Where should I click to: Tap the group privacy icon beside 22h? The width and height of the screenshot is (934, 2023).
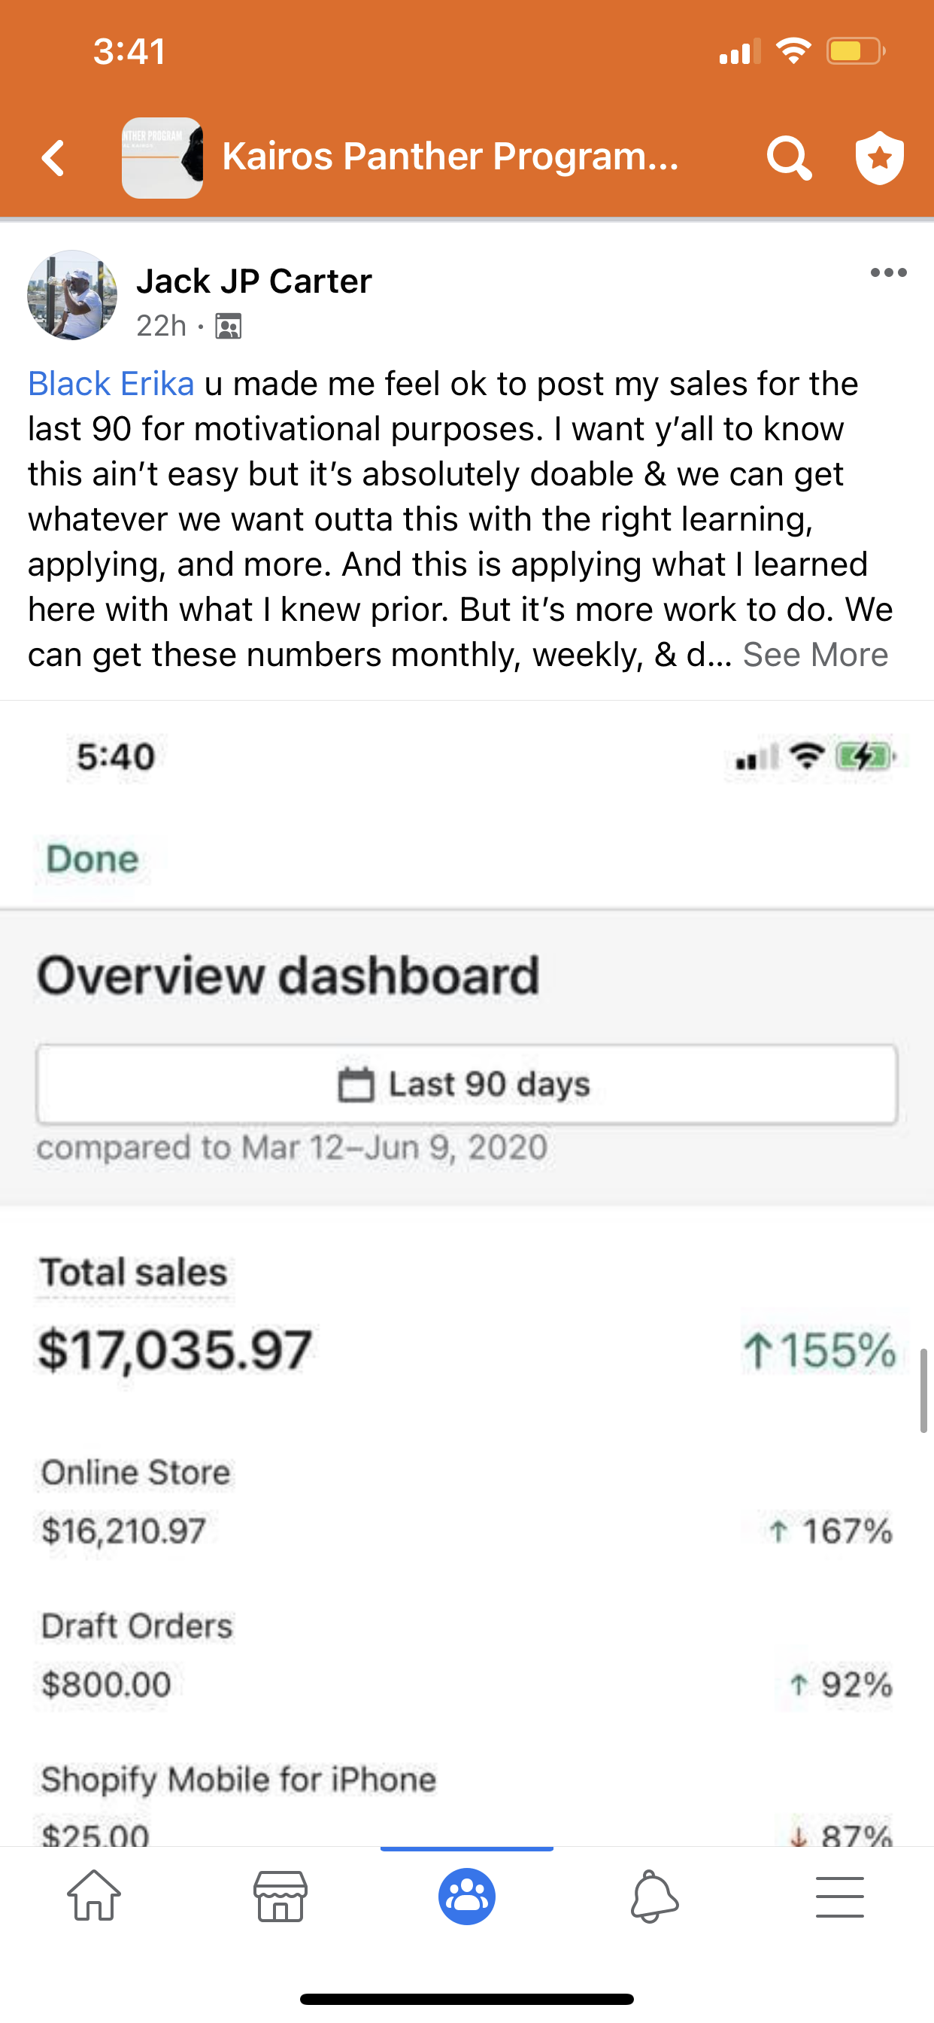point(229,326)
